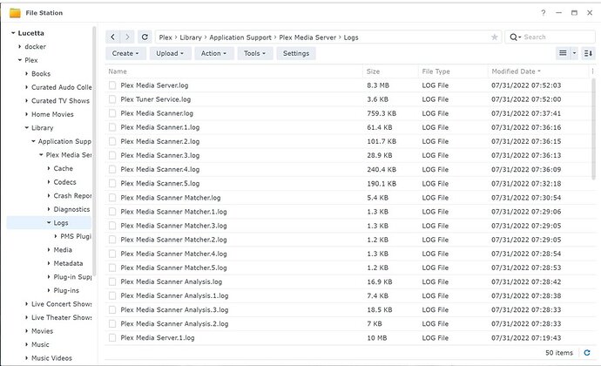Open the Tools dropdown menu

[x=255, y=53]
